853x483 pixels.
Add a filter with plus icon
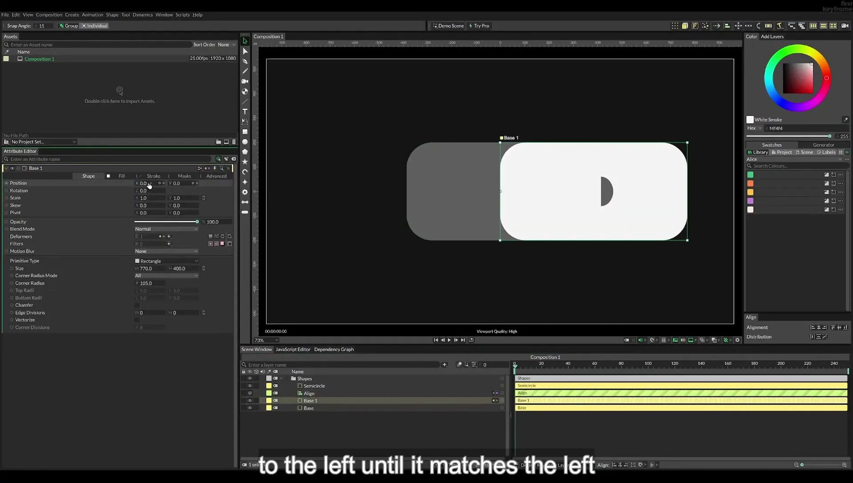169,244
